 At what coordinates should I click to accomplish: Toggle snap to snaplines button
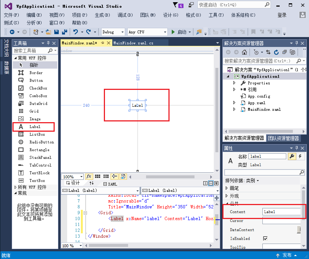[x=114, y=176]
